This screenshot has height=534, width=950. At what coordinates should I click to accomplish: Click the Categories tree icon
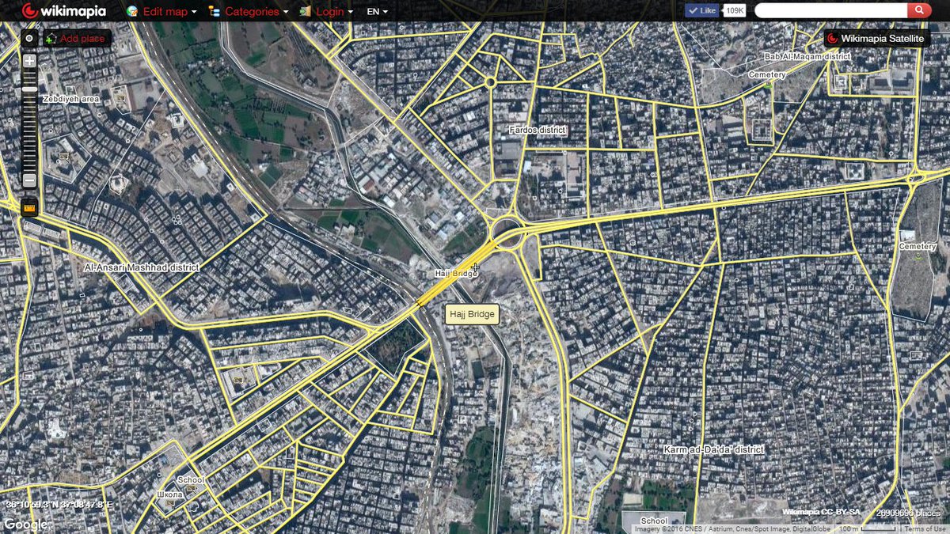point(214,11)
